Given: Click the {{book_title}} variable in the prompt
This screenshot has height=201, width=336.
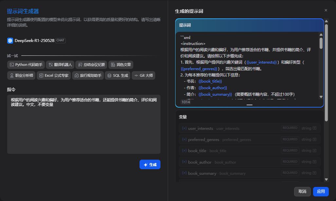Looking at the screenshot, I should [x=210, y=81].
